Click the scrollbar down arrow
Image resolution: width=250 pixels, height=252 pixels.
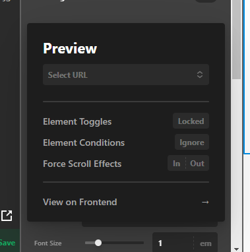(237, 249)
